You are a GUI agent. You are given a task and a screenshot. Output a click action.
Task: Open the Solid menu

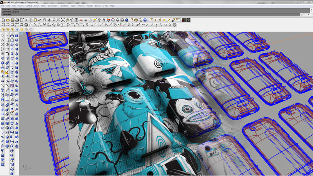coord(36,6)
